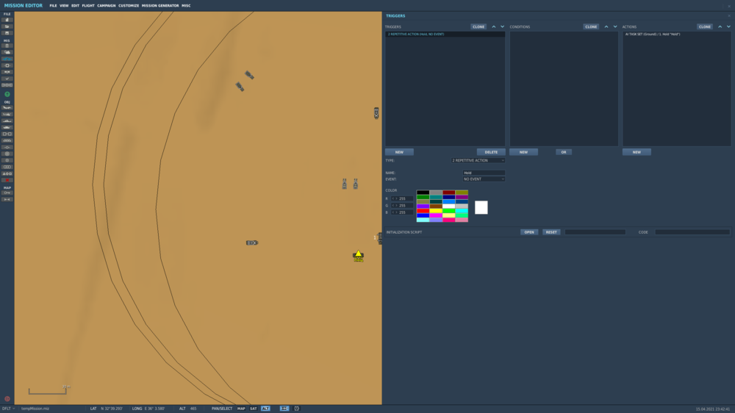This screenshot has height=413, width=735.
Task: Pick the red color swatch
Action: pyautogui.click(x=423, y=211)
